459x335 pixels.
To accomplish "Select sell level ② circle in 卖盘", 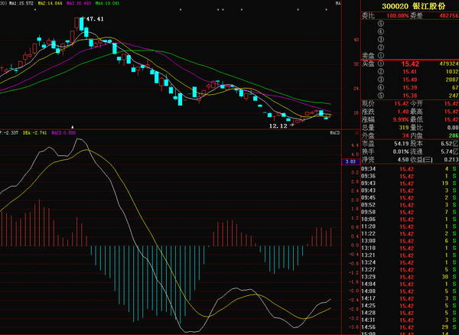I will click(x=380, y=47).
